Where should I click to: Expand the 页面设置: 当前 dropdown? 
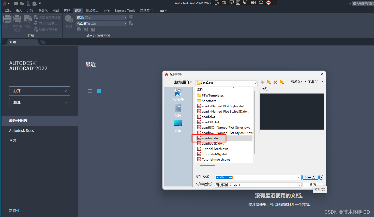(125, 23)
